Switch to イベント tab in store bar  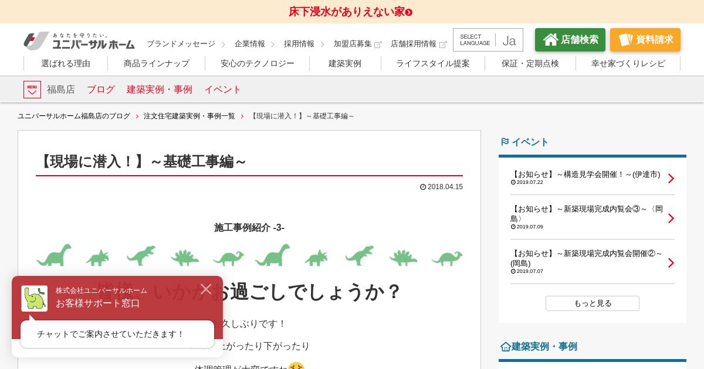[x=223, y=90]
